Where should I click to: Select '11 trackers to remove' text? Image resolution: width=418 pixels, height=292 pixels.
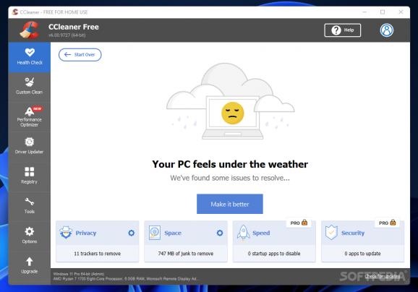98,254
